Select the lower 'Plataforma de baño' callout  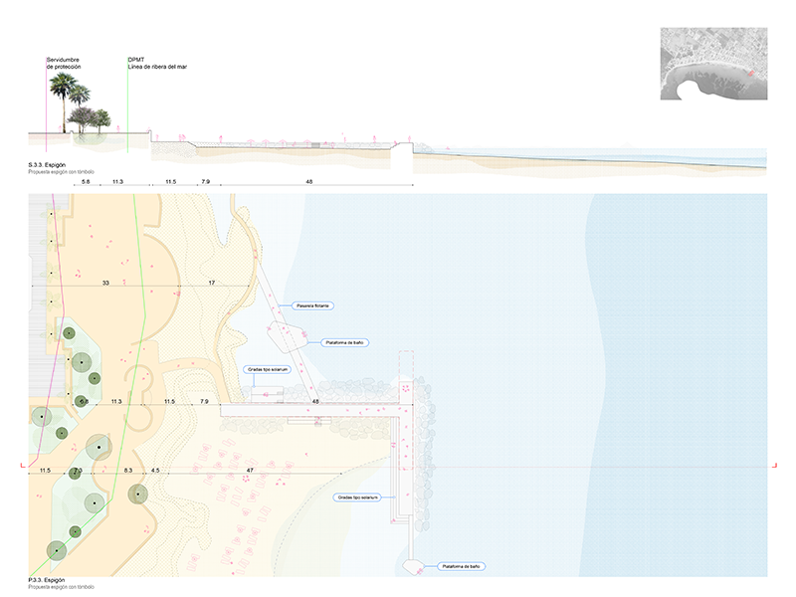coord(460,566)
